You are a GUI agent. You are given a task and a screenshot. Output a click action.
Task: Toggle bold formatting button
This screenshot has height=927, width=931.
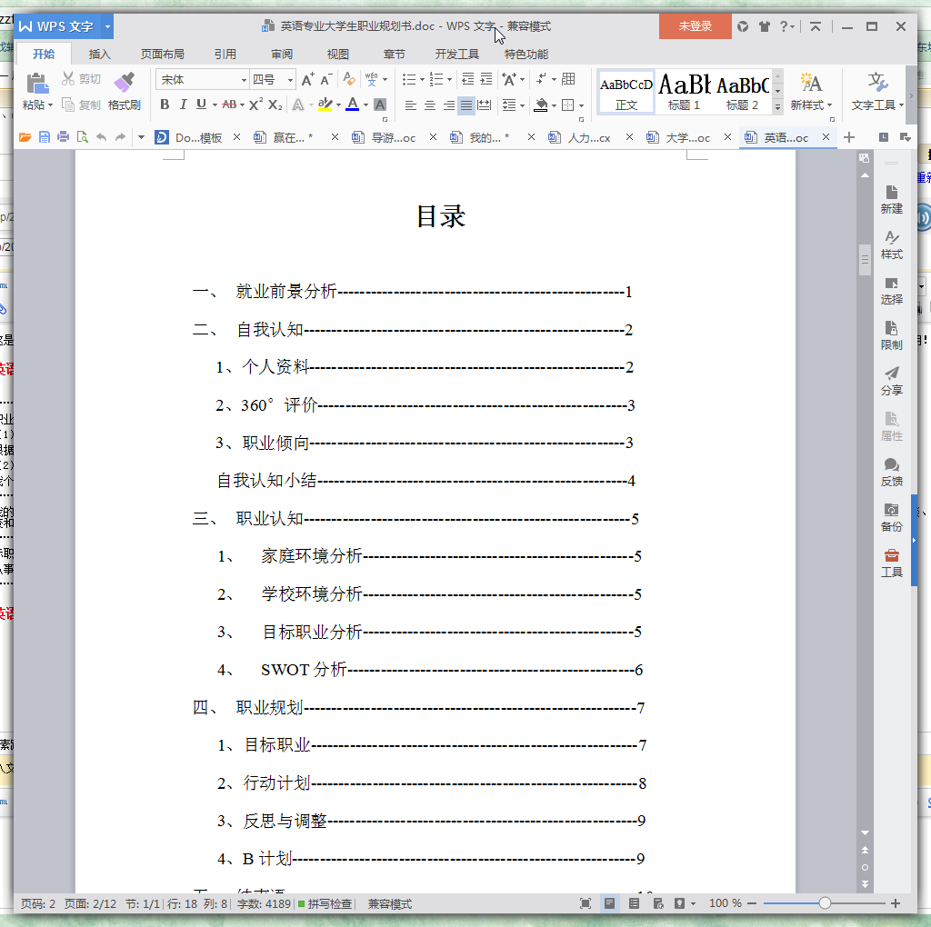(x=165, y=105)
